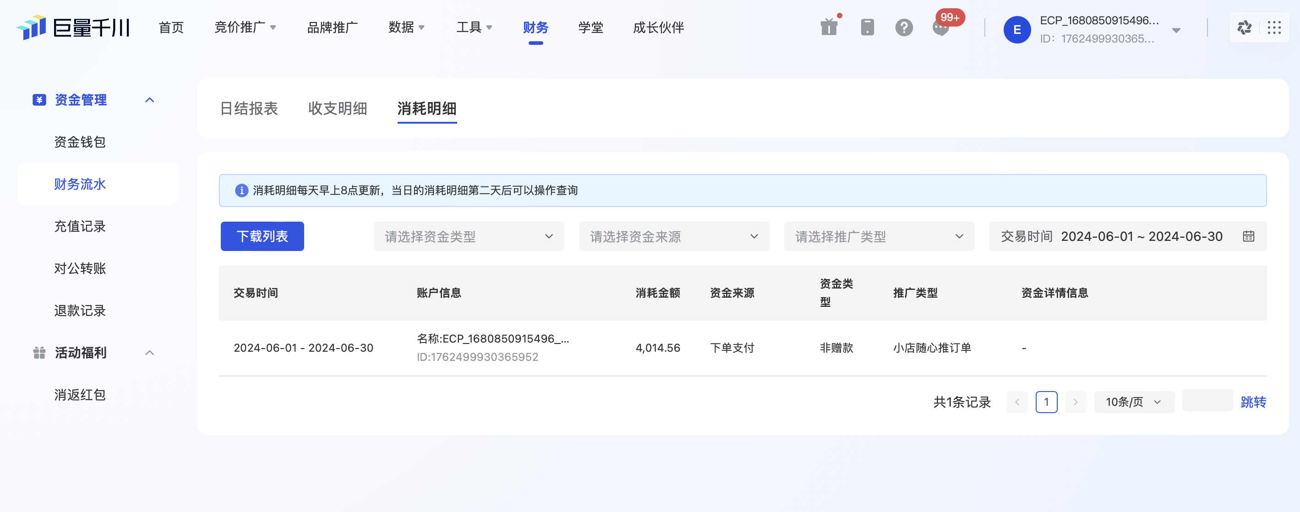Click the 下载列表 button

click(262, 236)
